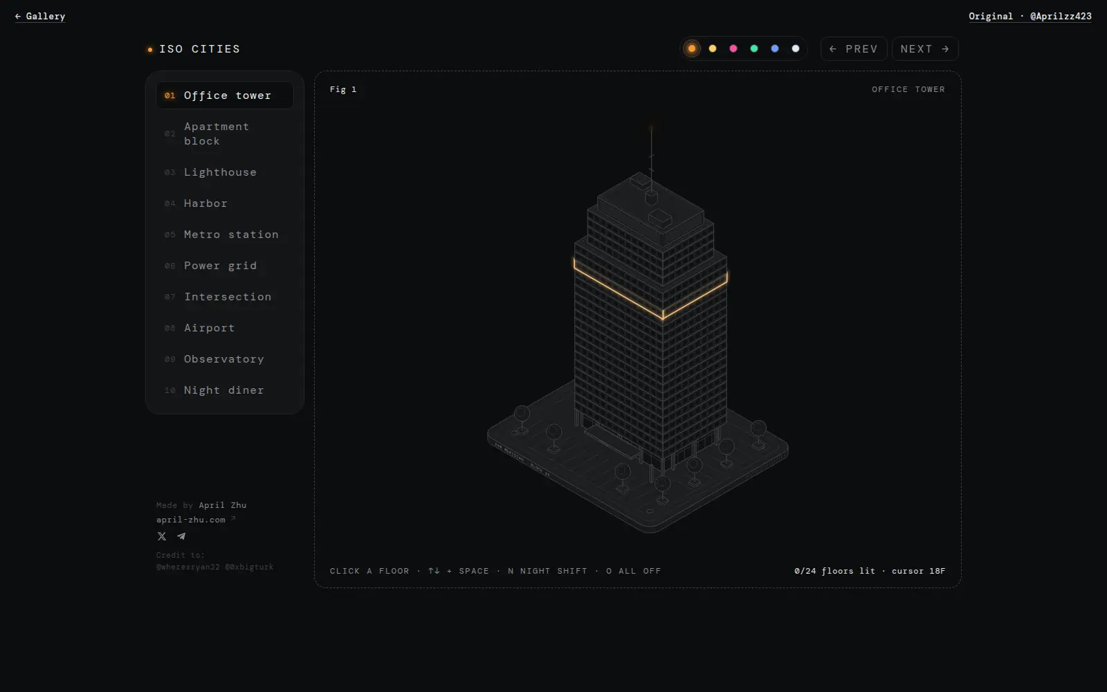Image resolution: width=1107 pixels, height=692 pixels.
Task: Select Harbor in the scene list
Action: pyautogui.click(x=225, y=203)
